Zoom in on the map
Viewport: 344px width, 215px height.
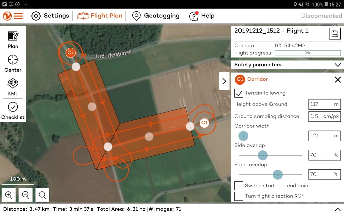[9, 195]
